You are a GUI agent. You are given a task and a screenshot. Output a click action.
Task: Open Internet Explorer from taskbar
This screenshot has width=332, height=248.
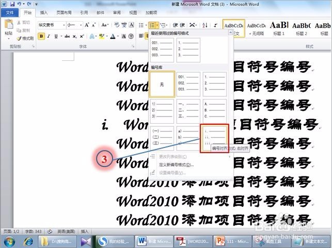[x=28, y=241]
